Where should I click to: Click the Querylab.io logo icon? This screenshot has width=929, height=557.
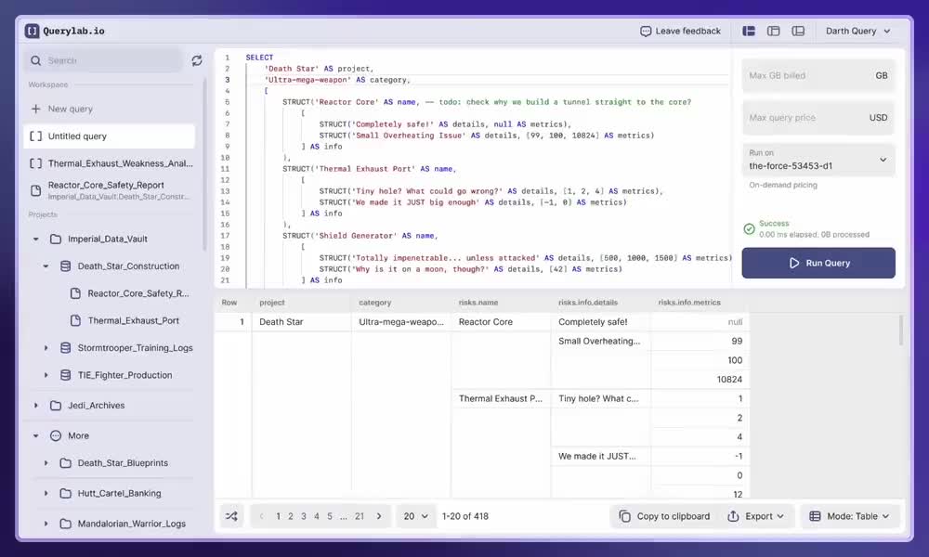(33, 30)
